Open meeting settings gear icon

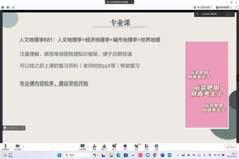(x=156, y=147)
